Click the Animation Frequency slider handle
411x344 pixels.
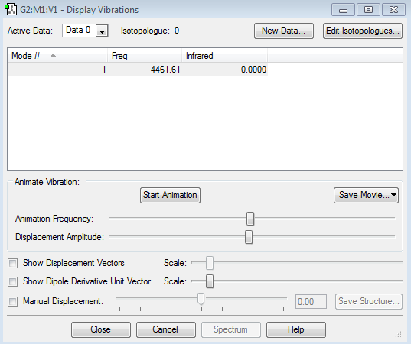tap(250, 219)
